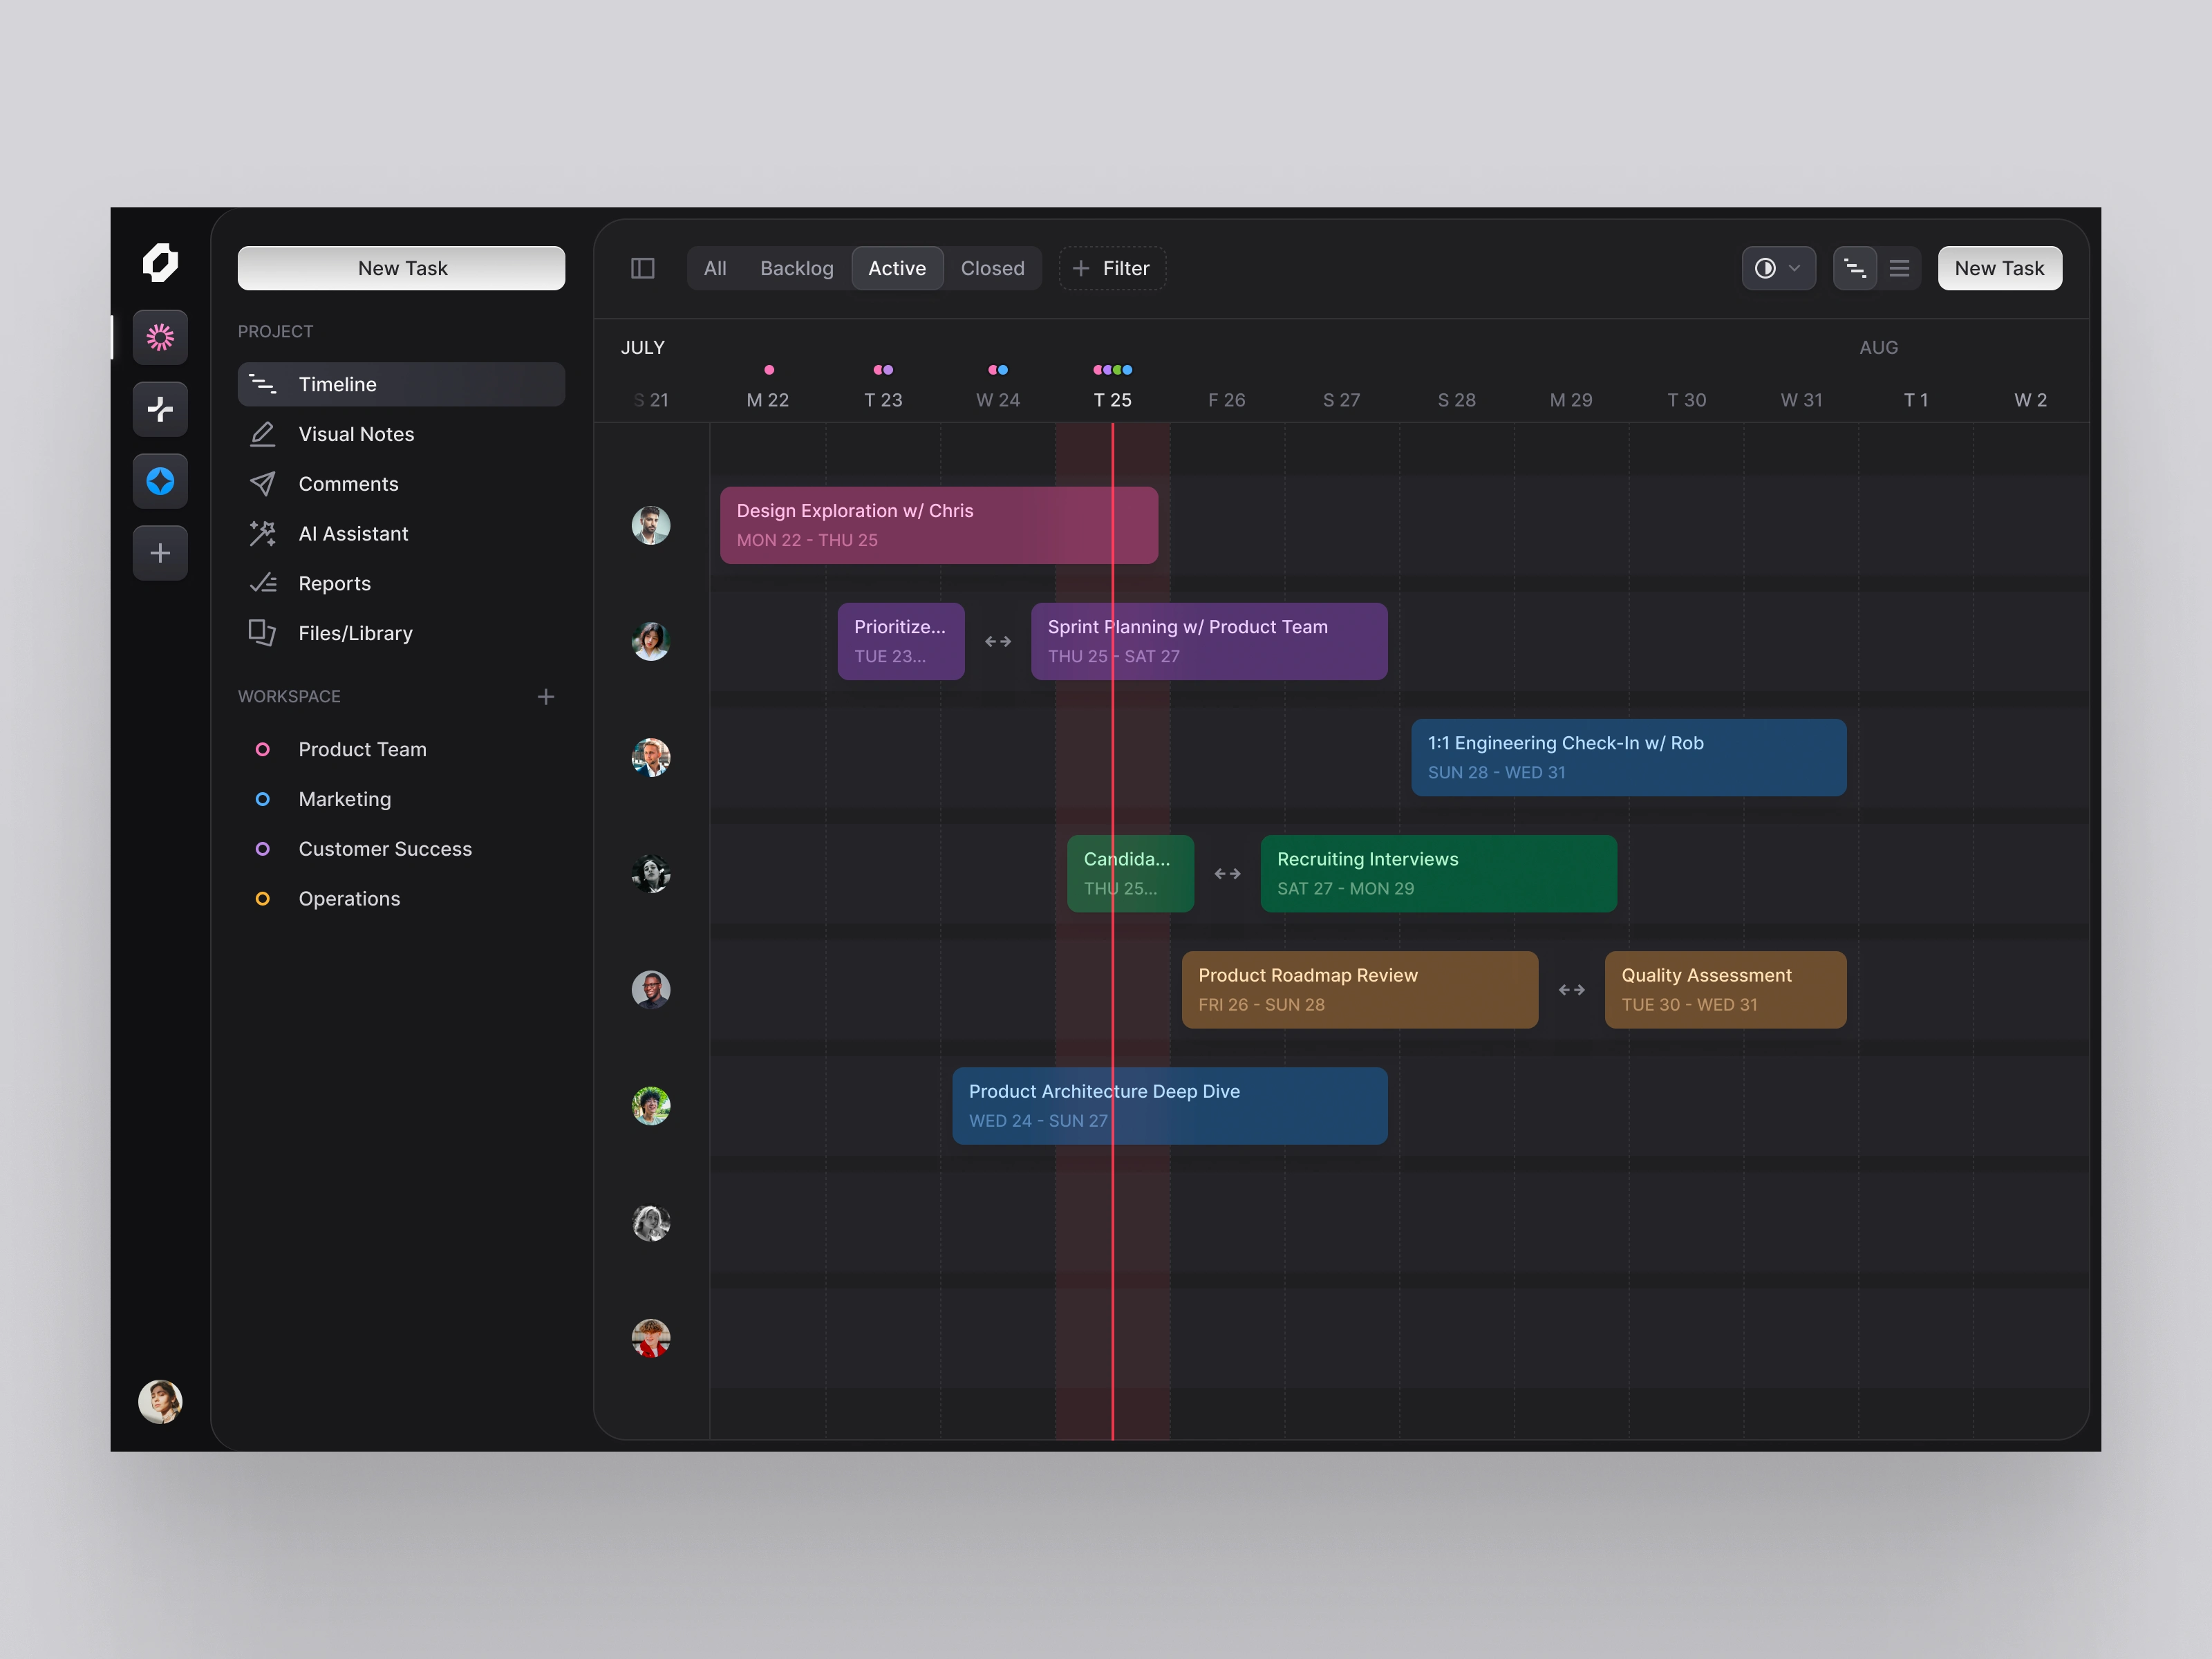Open the blue star workspace icon
The width and height of the screenshot is (2212, 1659).
[x=160, y=481]
